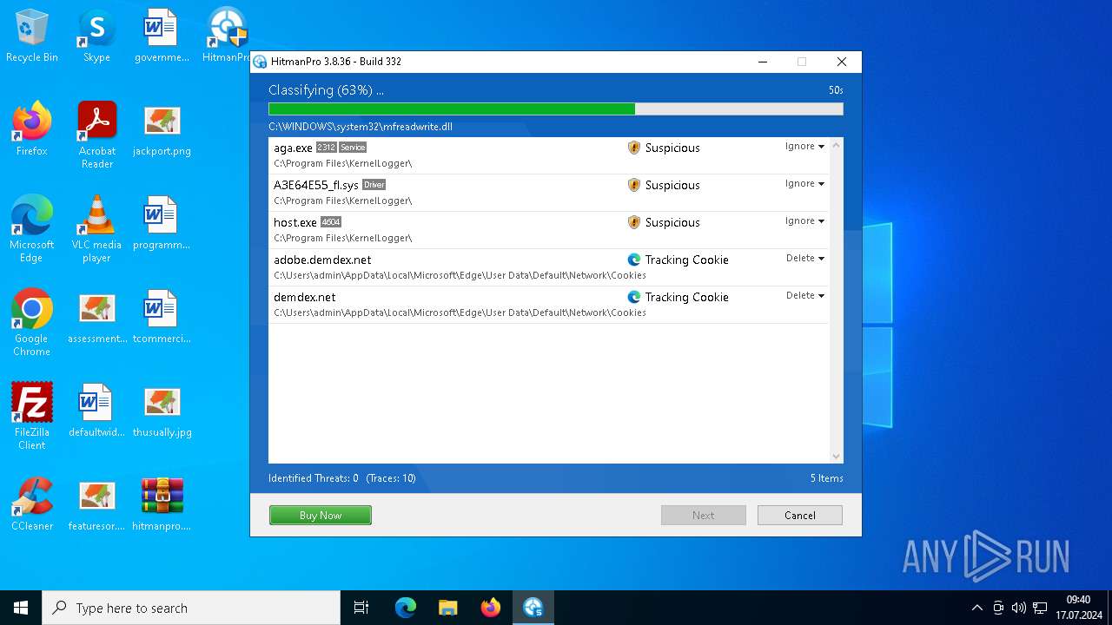The height and width of the screenshot is (625, 1112).
Task: Click the Next button
Action: (704, 516)
